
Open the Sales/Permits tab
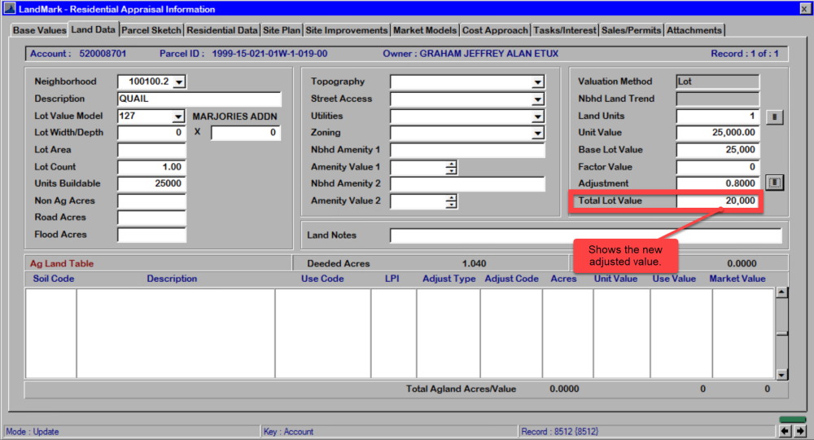[631, 30]
